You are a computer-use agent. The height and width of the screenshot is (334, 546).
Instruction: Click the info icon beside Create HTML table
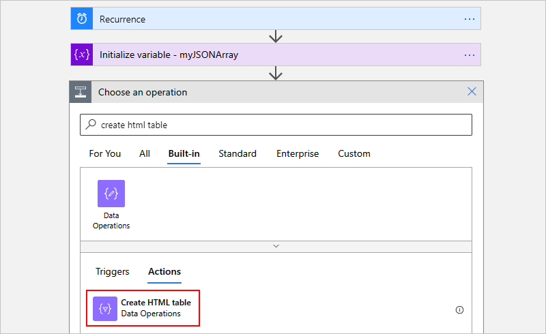[459, 310]
